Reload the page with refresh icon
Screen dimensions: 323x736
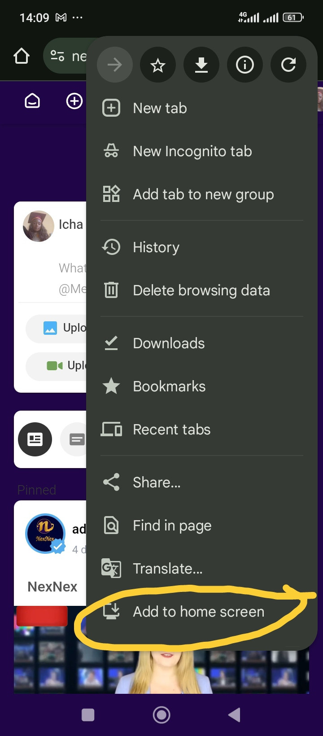(288, 66)
